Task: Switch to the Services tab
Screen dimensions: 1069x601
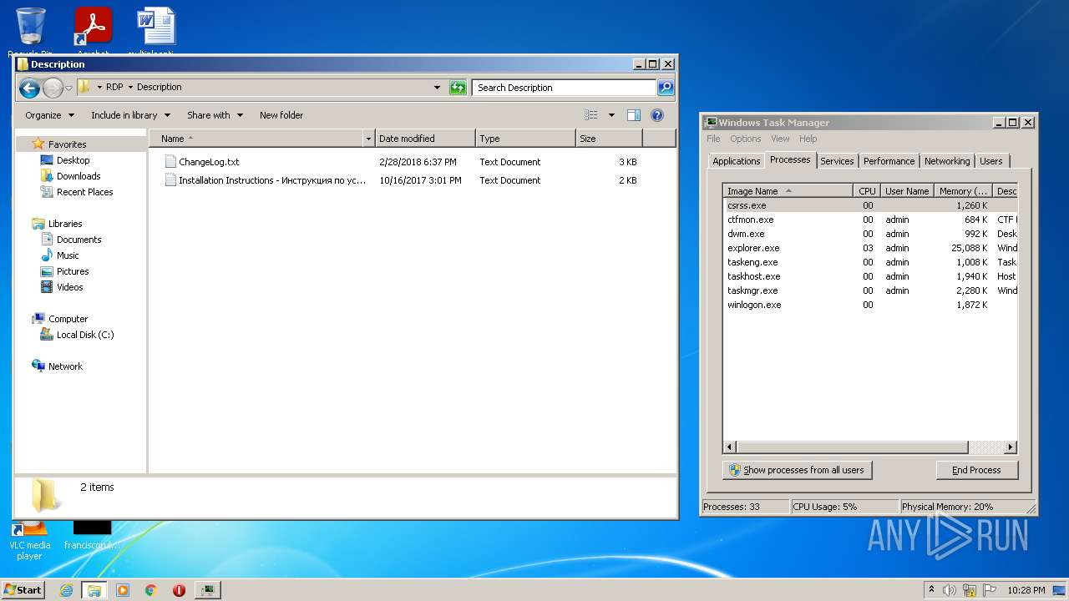Action: tap(837, 161)
